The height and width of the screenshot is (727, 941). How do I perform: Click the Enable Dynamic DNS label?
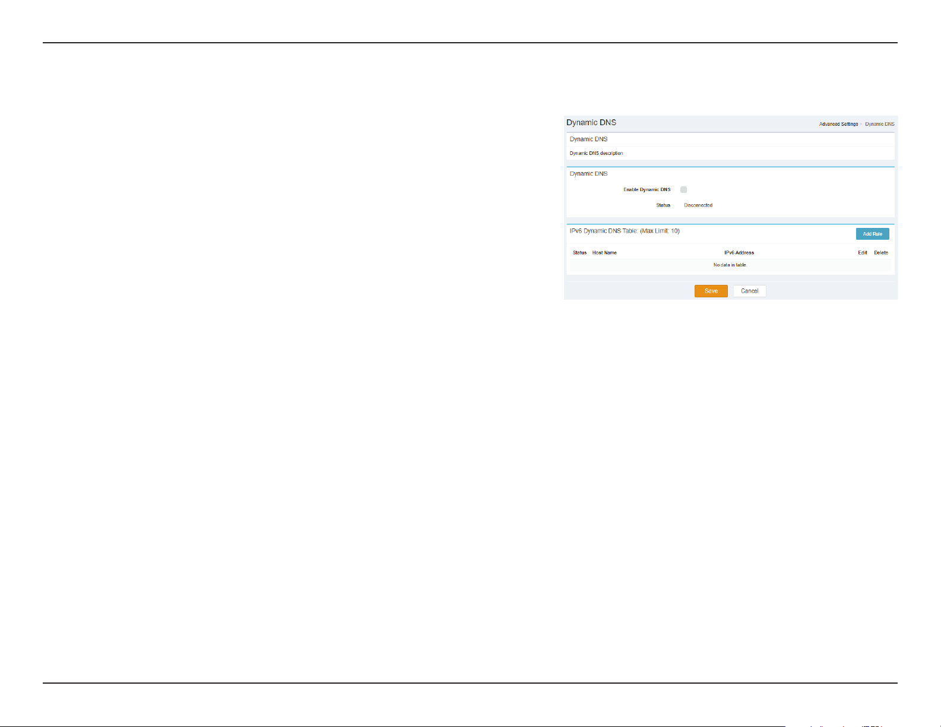point(647,190)
